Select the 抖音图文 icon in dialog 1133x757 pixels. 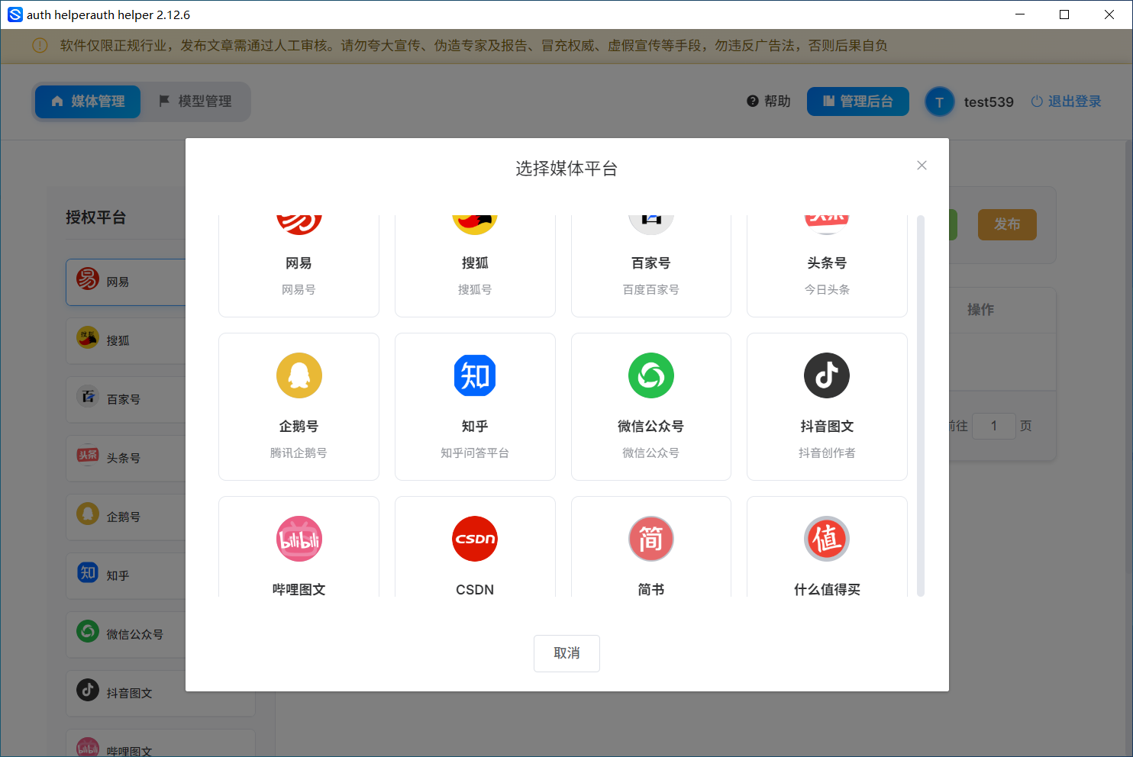(827, 375)
